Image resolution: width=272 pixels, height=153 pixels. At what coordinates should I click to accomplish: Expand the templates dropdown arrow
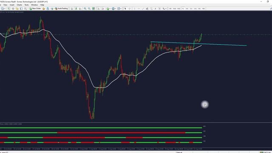pos(121,8)
